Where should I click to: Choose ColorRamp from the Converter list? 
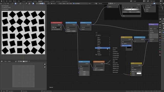(115, 52)
